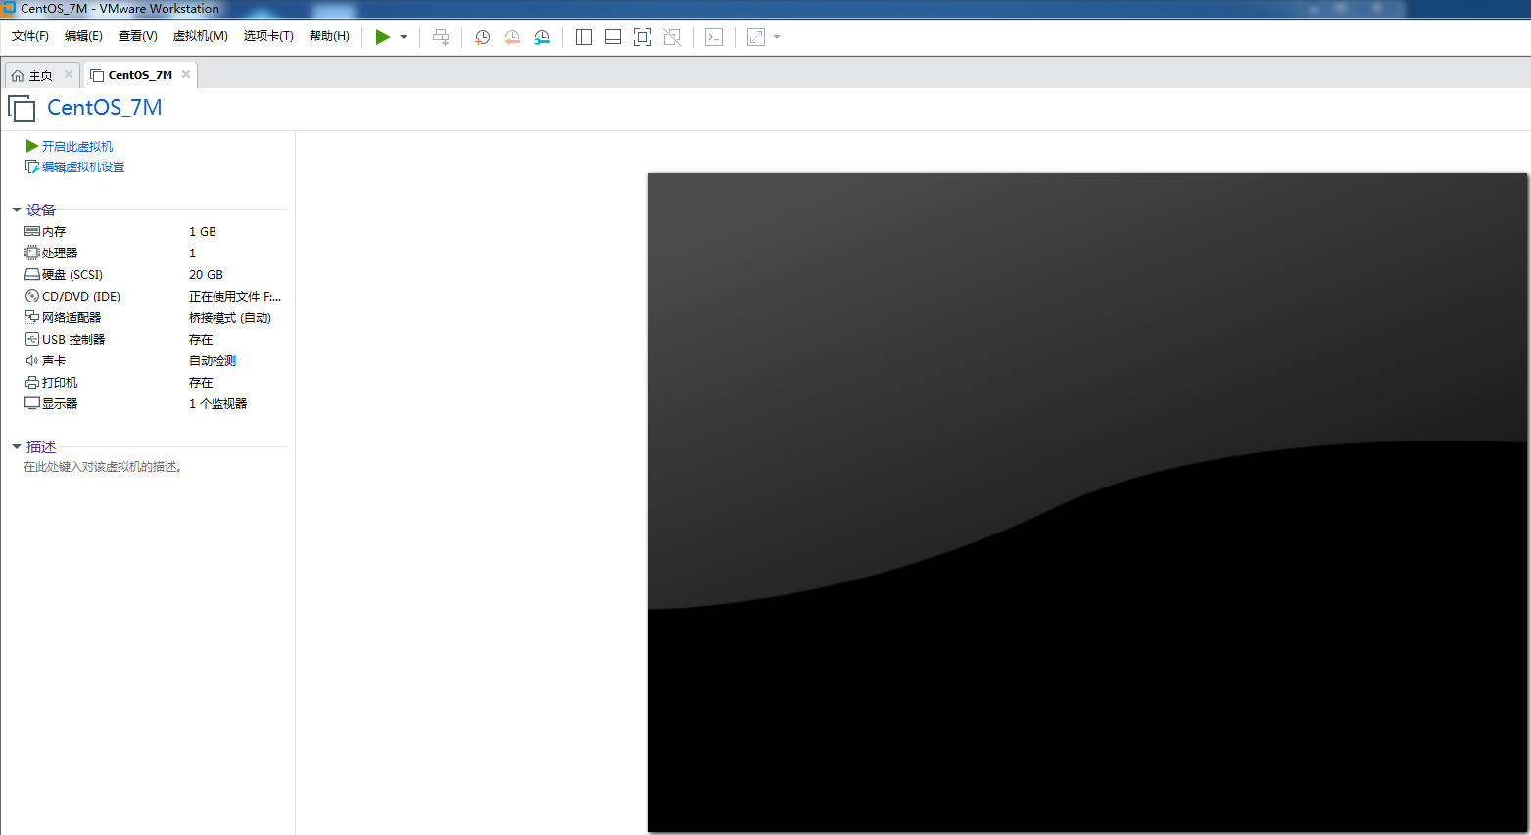Image resolution: width=1531 pixels, height=835 pixels.
Task: Close the CentOS_7M tab
Action: point(186,74)
